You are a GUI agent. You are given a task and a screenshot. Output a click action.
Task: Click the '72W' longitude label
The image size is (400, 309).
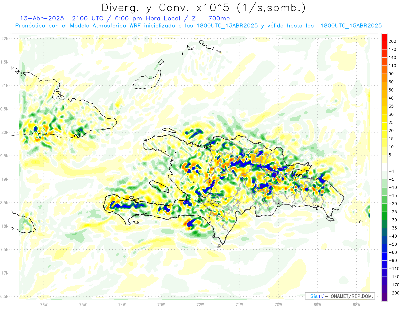click(200, 304)
